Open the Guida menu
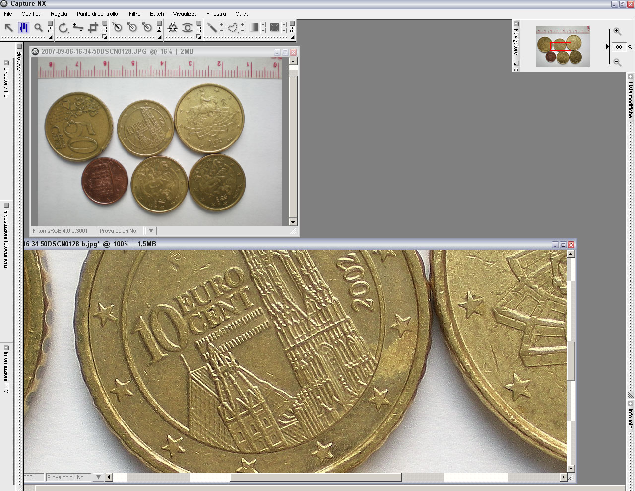 (x=242, y=14)
